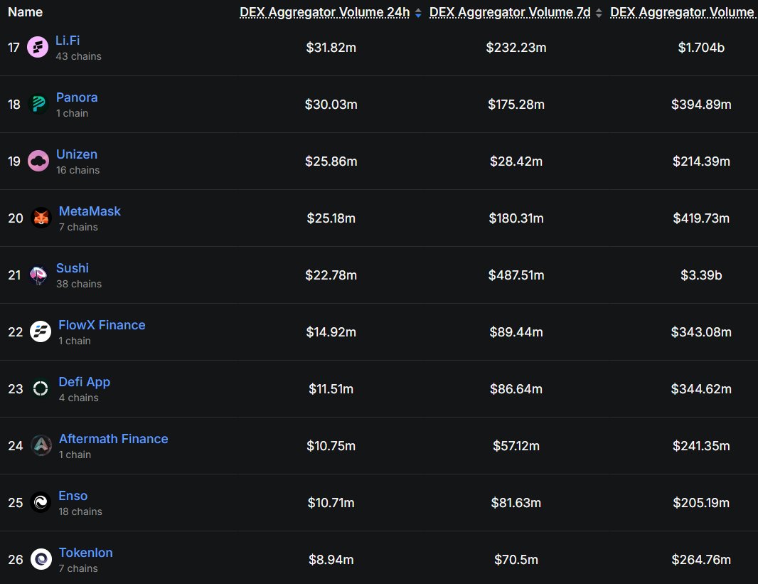Click the FlowX Finance logo icon
758x584 pixels.
(x=41, y=331)
